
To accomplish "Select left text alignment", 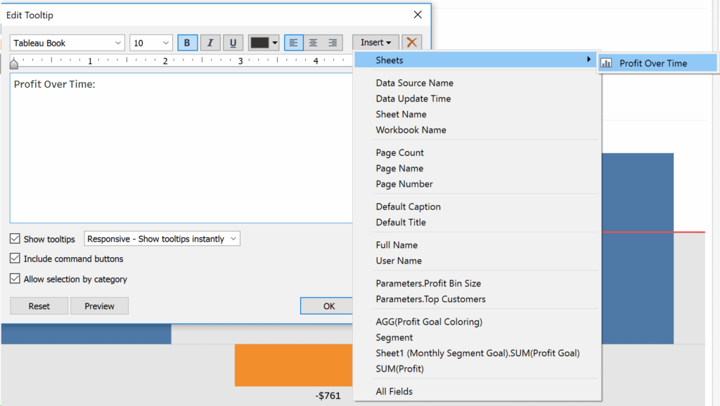I will coord(293,42).
